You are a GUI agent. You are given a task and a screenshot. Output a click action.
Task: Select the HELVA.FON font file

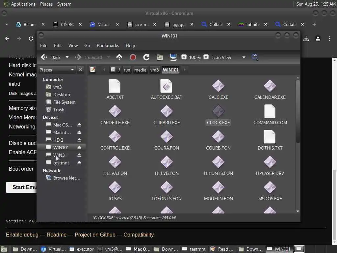tap(115, 162)
